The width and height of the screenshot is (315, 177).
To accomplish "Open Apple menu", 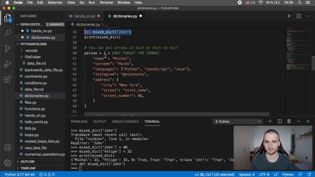I will (7, 2).
